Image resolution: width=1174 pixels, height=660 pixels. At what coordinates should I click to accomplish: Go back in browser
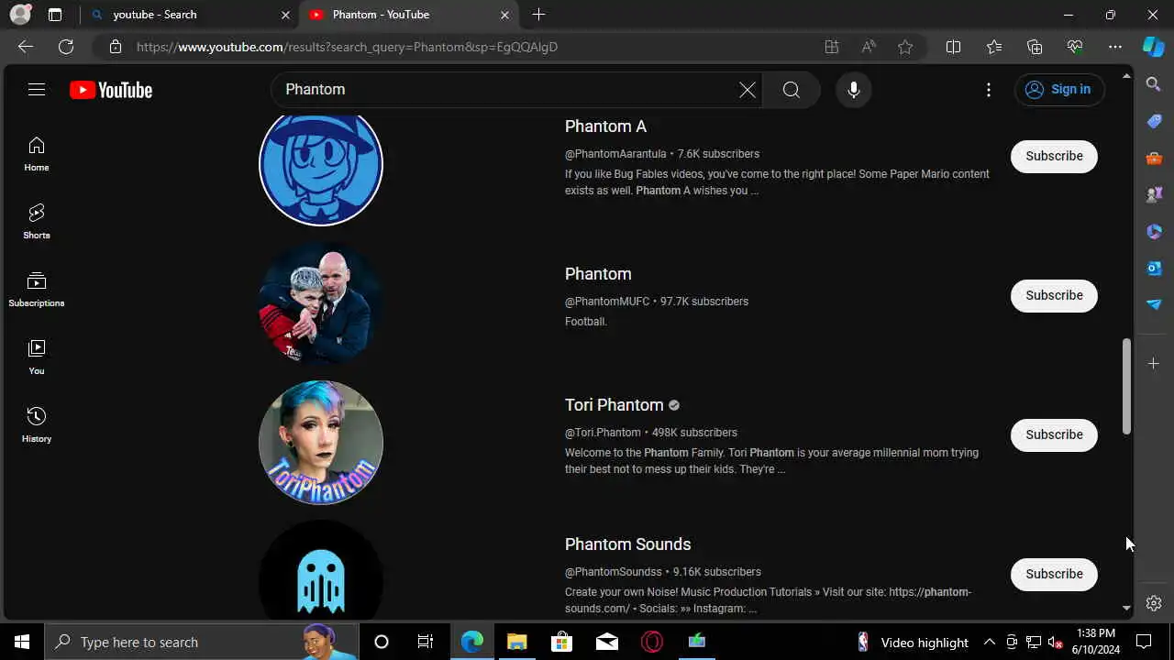click(26, 47)
